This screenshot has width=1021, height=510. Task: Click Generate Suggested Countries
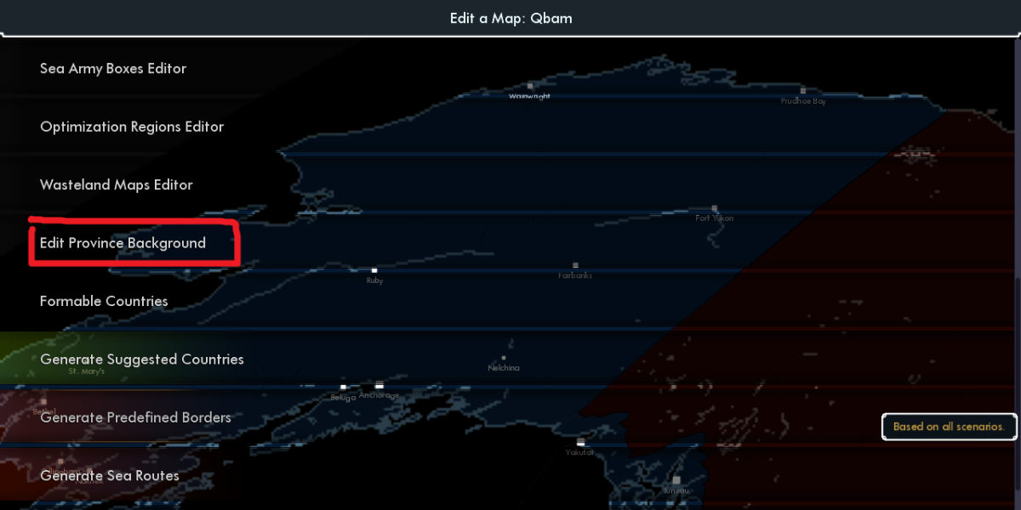(142, 360)
